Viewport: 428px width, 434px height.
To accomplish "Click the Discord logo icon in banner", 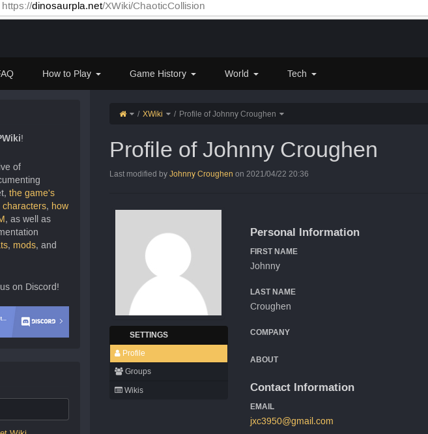I will tap(25, 322).
